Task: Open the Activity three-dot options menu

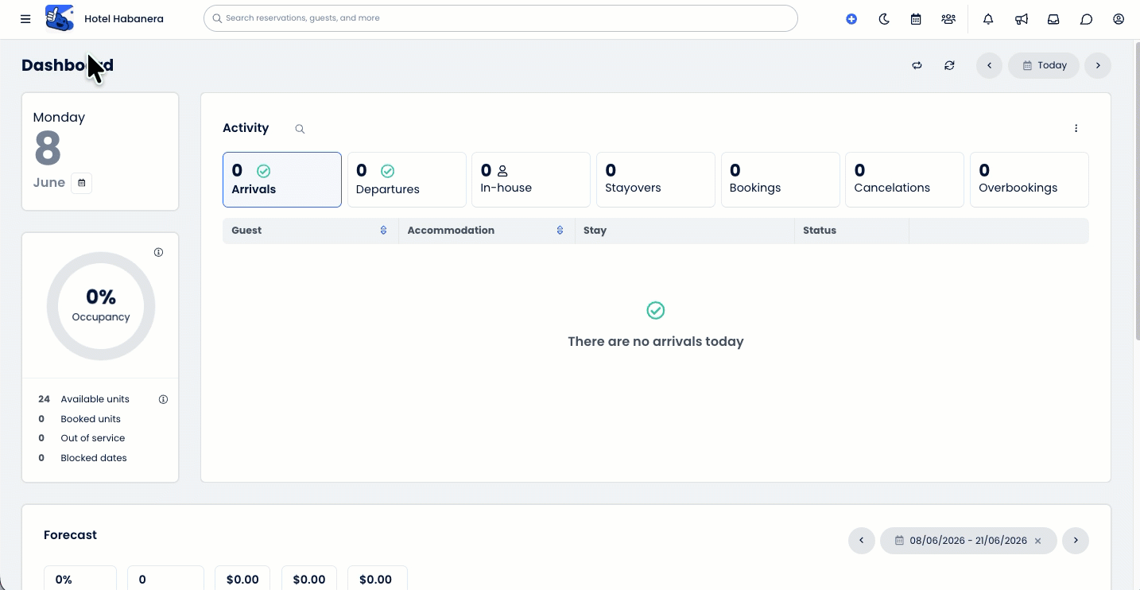Action: pos(1076,128)
